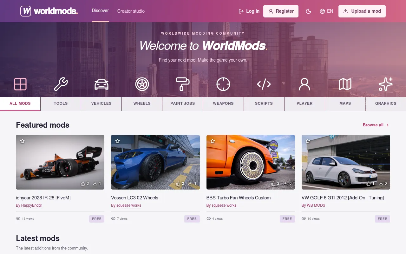Click the Upload a mod button
Viewport: 406px width, 254px height.
click(x=362, y=11)
